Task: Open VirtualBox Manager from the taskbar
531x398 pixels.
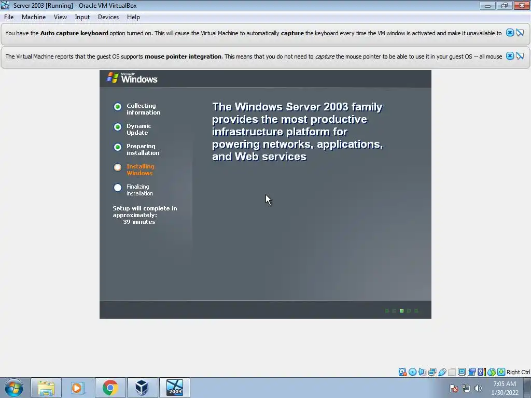Action: [142, 388]
